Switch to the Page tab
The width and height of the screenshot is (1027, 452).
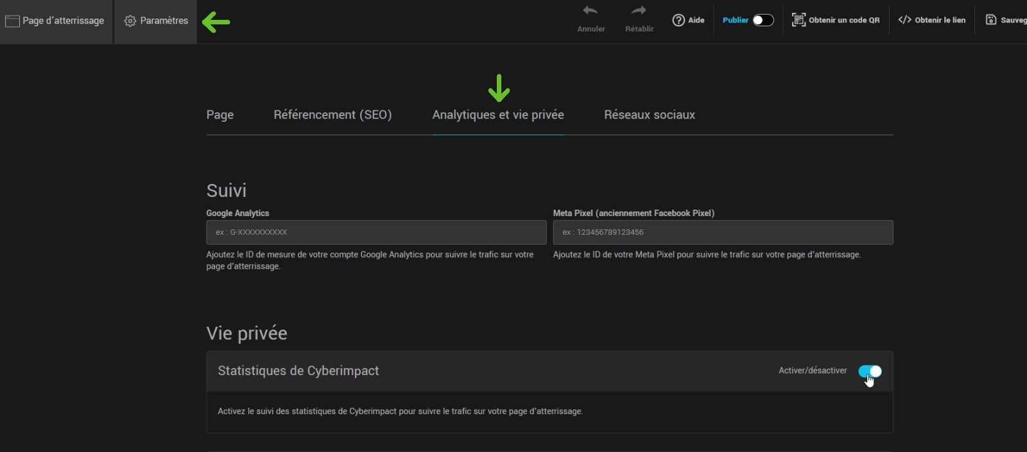click(x=220, y=115)
